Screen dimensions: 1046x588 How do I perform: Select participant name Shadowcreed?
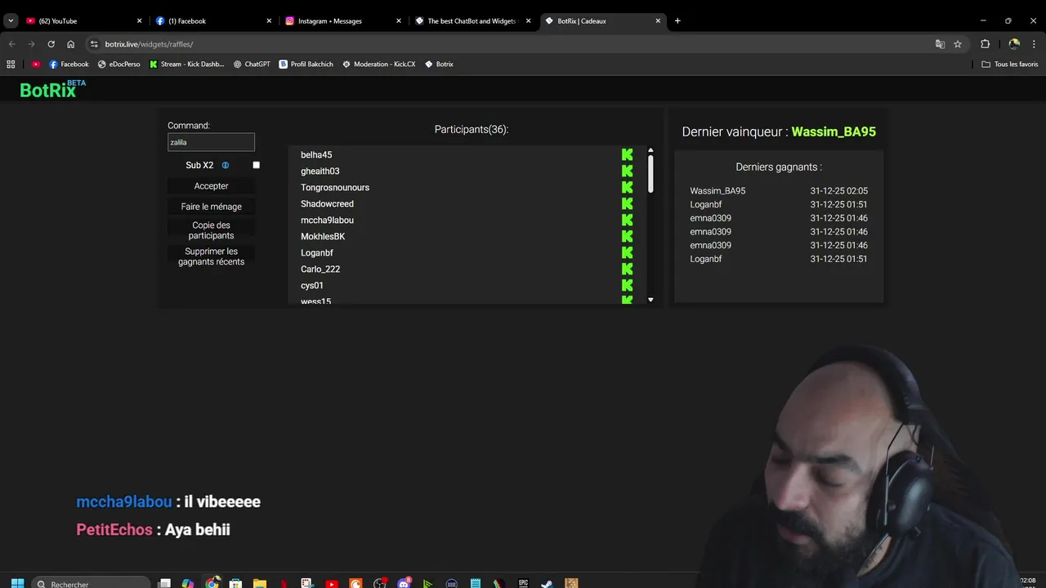pyautogui.click(x=327, y=203)
